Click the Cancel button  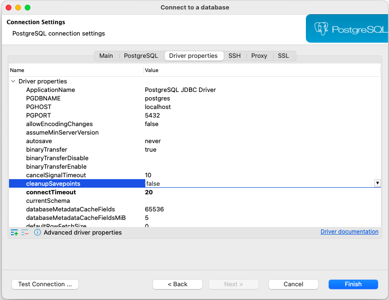click(x=293, y=284)
